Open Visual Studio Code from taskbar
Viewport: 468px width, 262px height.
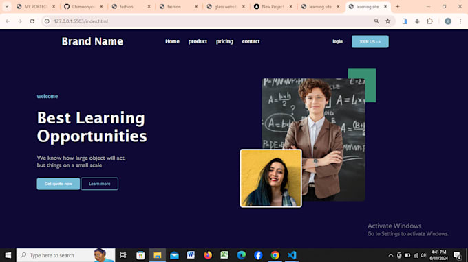click(x=292, y=255)
